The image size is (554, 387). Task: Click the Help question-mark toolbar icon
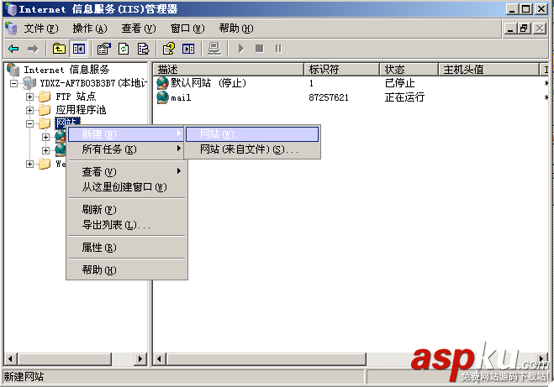[x=169, y=49]
